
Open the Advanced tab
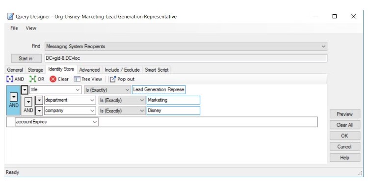coord(89,70)
